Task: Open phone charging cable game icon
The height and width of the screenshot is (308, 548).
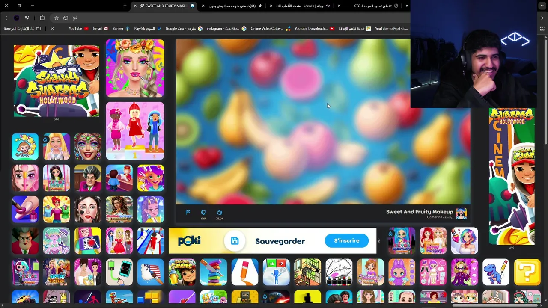Action: tap(119, 272)
